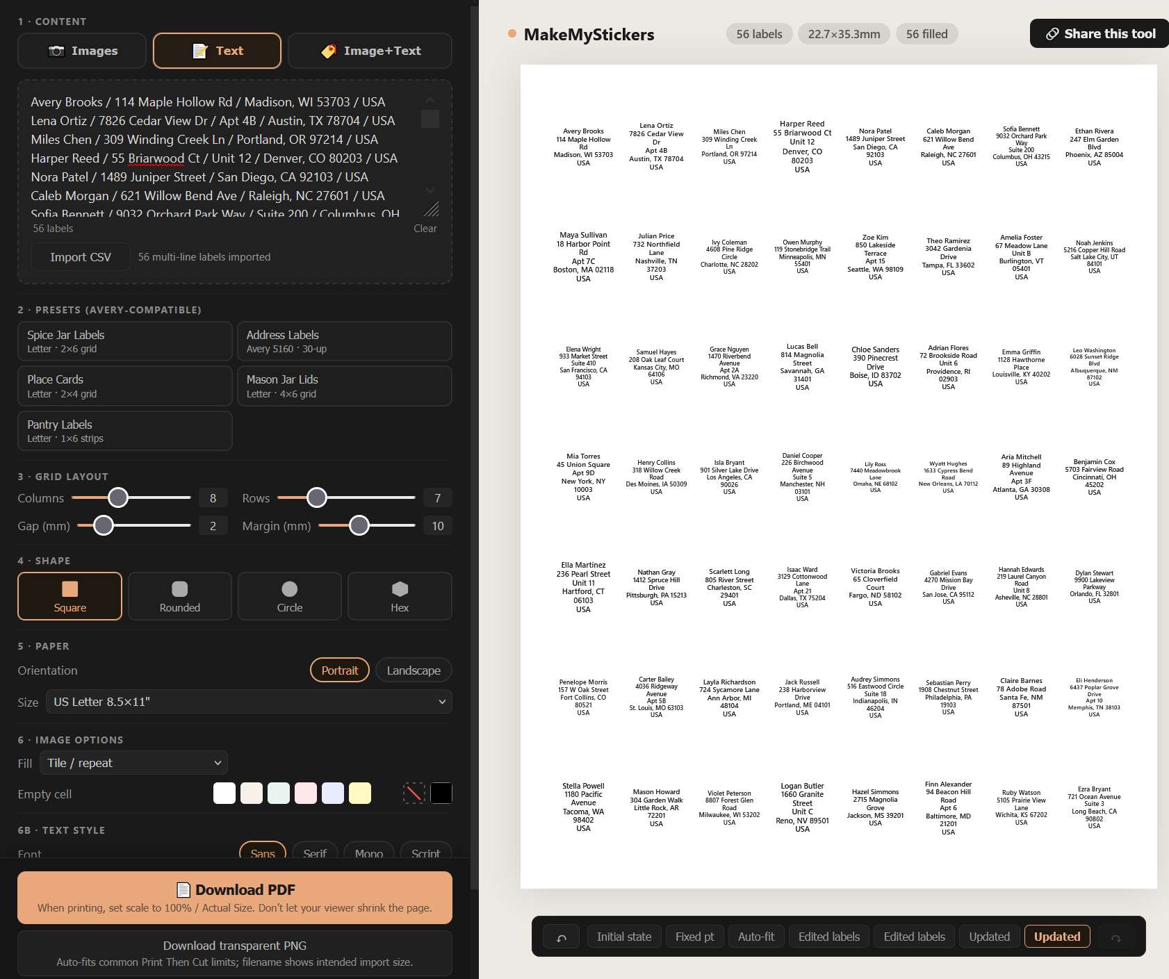Pick the yellow empty cell color
This screenshot has height=979, width=1169.
pyautogui.click(x=360, y=793)
